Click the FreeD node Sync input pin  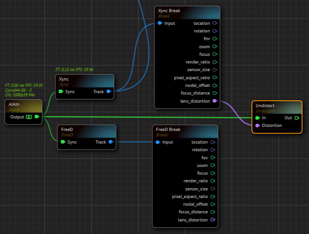click(63, 142)
